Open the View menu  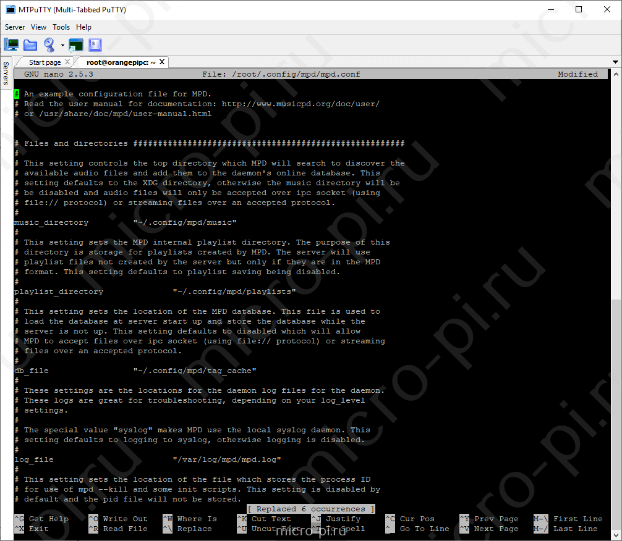coord(38,27)
